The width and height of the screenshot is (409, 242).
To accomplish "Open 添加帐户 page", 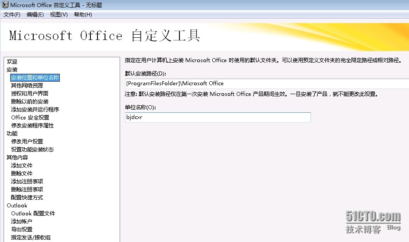I will click(21, 222).
